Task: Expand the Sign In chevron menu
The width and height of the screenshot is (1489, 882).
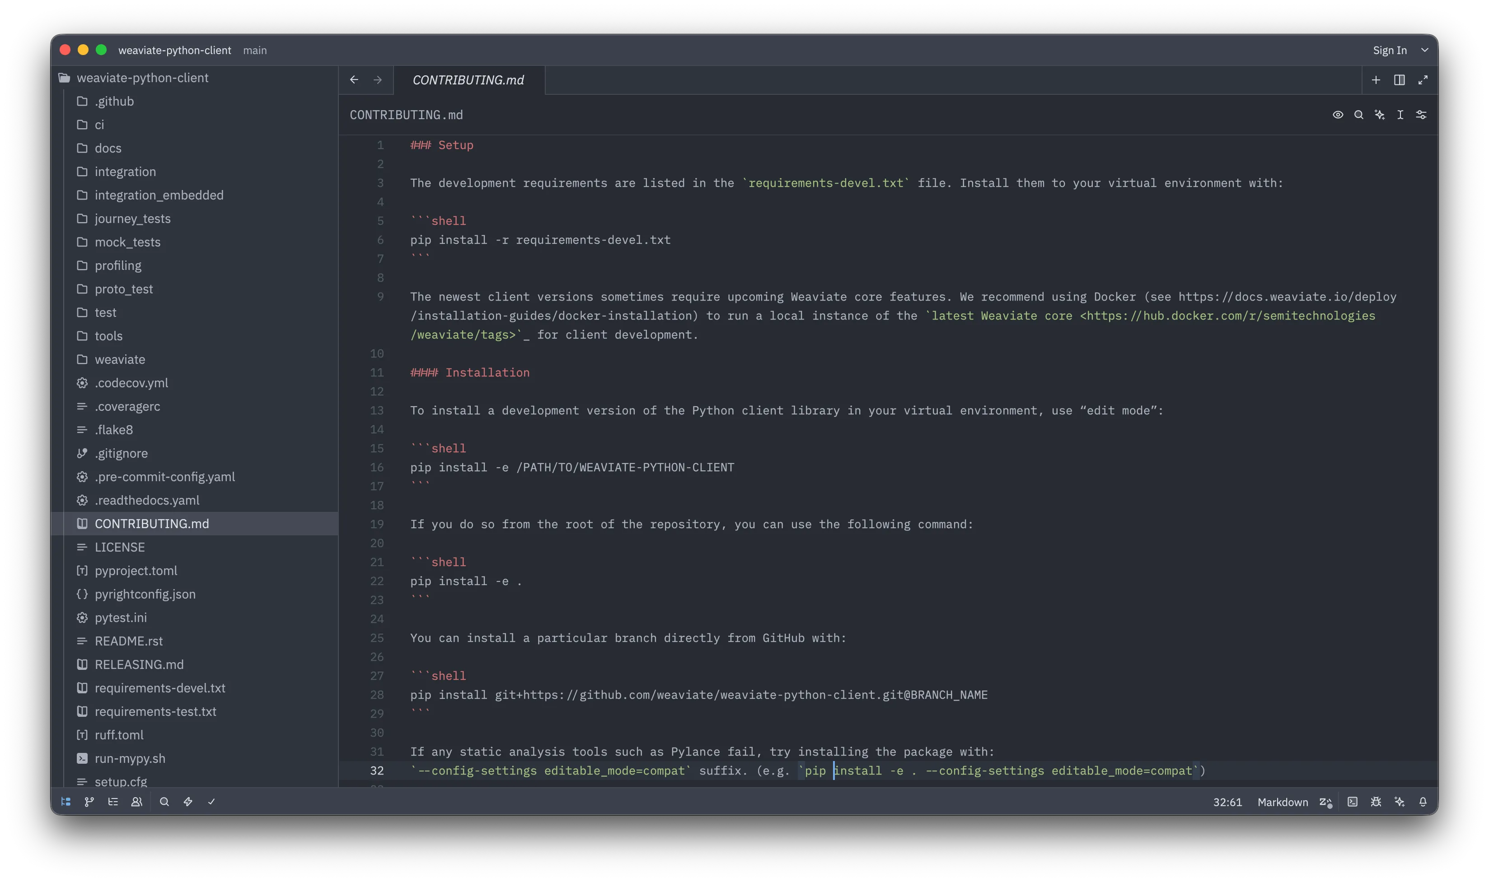Action: pyautogui.click(x=1425, y=50)
